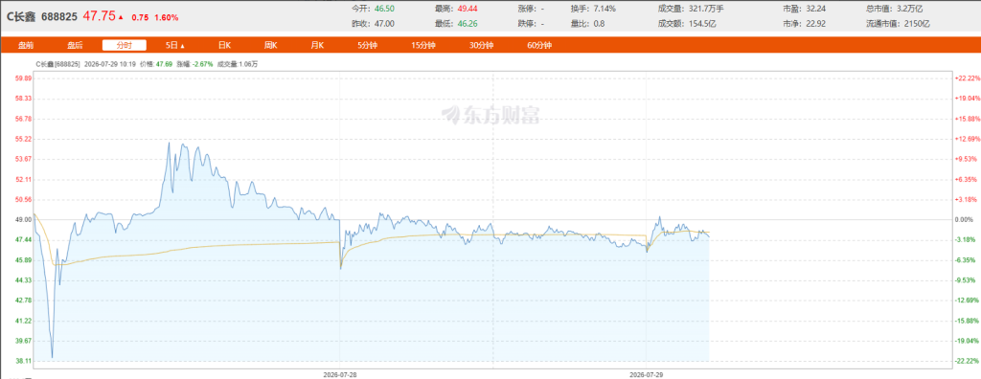Click the 38.11 lowest price axis label
981x379 pixels.
[23, 361]
